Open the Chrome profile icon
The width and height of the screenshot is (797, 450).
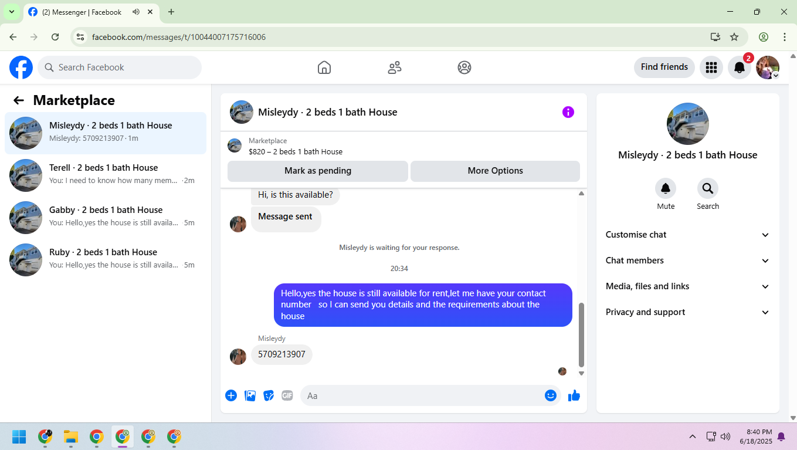(x=764, y=37)
